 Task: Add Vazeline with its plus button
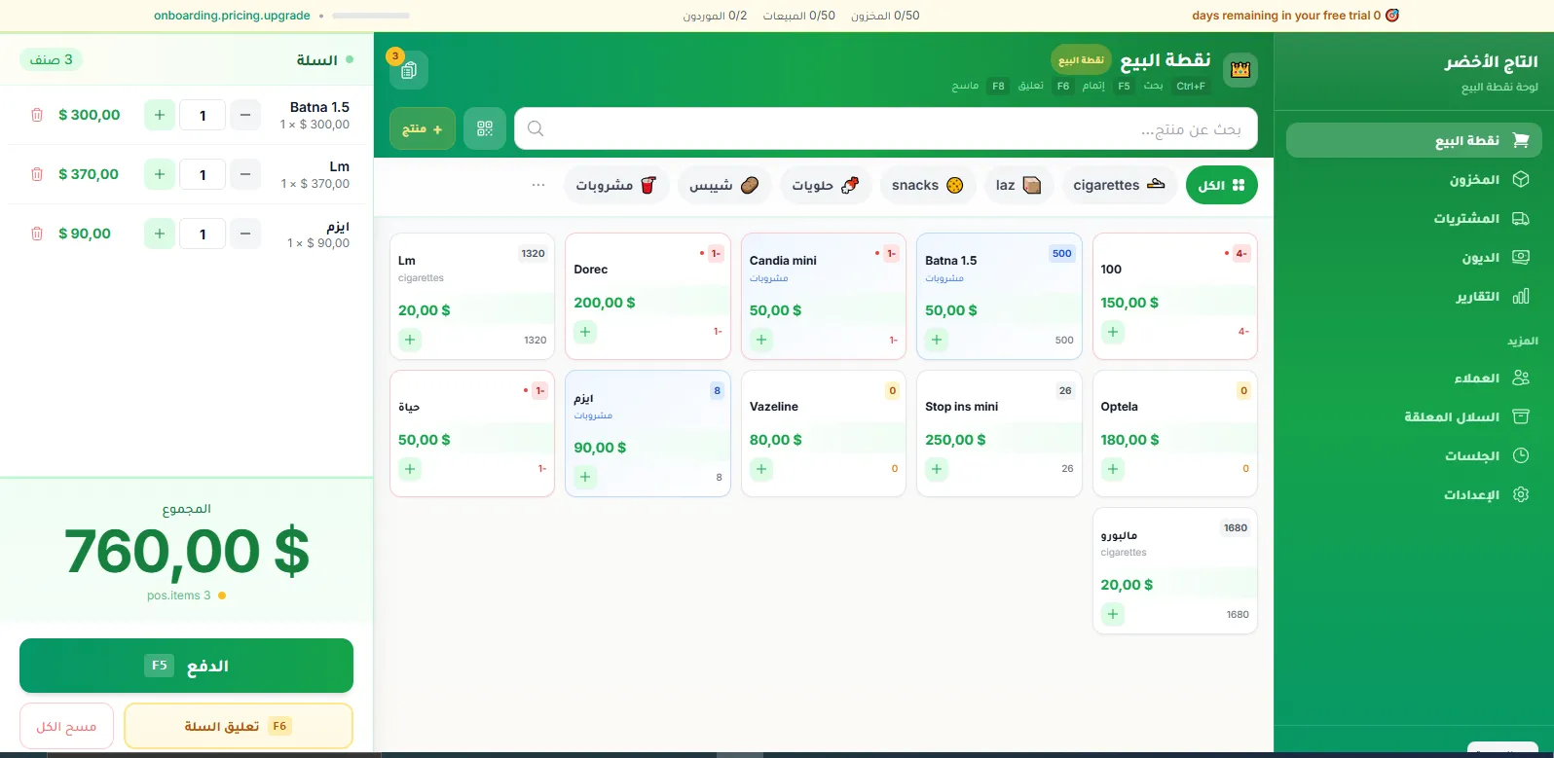click(x=761, y=469)
